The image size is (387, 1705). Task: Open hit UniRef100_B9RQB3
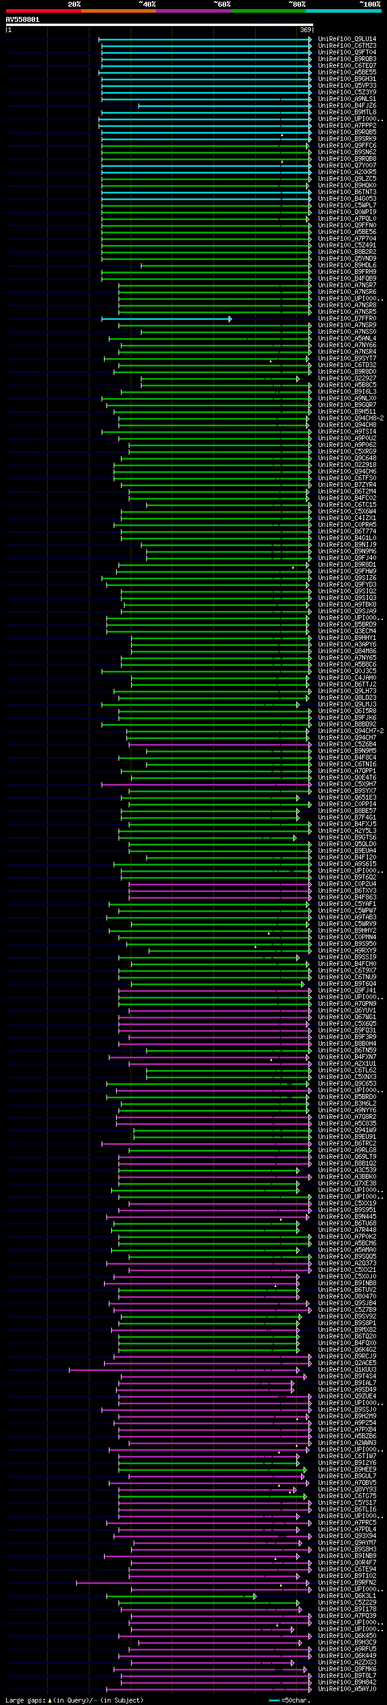click(347, 59)
